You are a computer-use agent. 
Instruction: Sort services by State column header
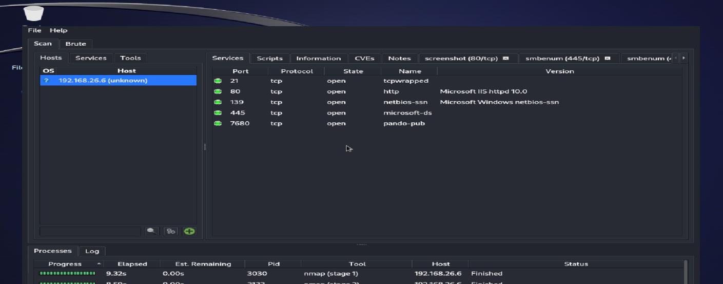point(353,71)
